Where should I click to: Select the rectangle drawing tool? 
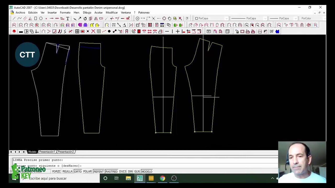tap(36, 19)
